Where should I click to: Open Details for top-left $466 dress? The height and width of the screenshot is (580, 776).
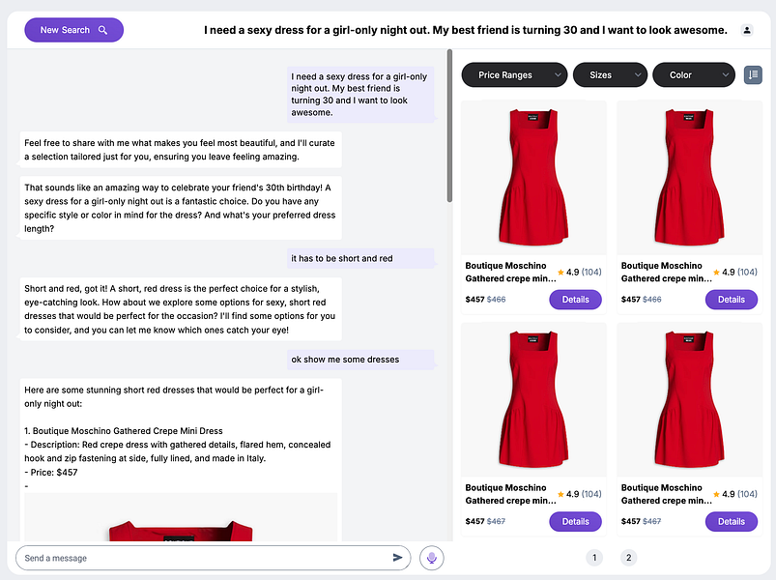click(576, 300)
